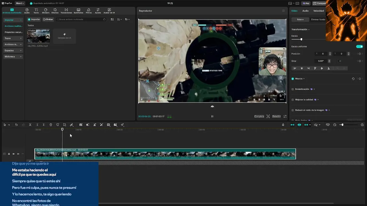This screenshot has height=206, width=367.
Task: Open fullscreen preview icon in player
Action: 285,116
